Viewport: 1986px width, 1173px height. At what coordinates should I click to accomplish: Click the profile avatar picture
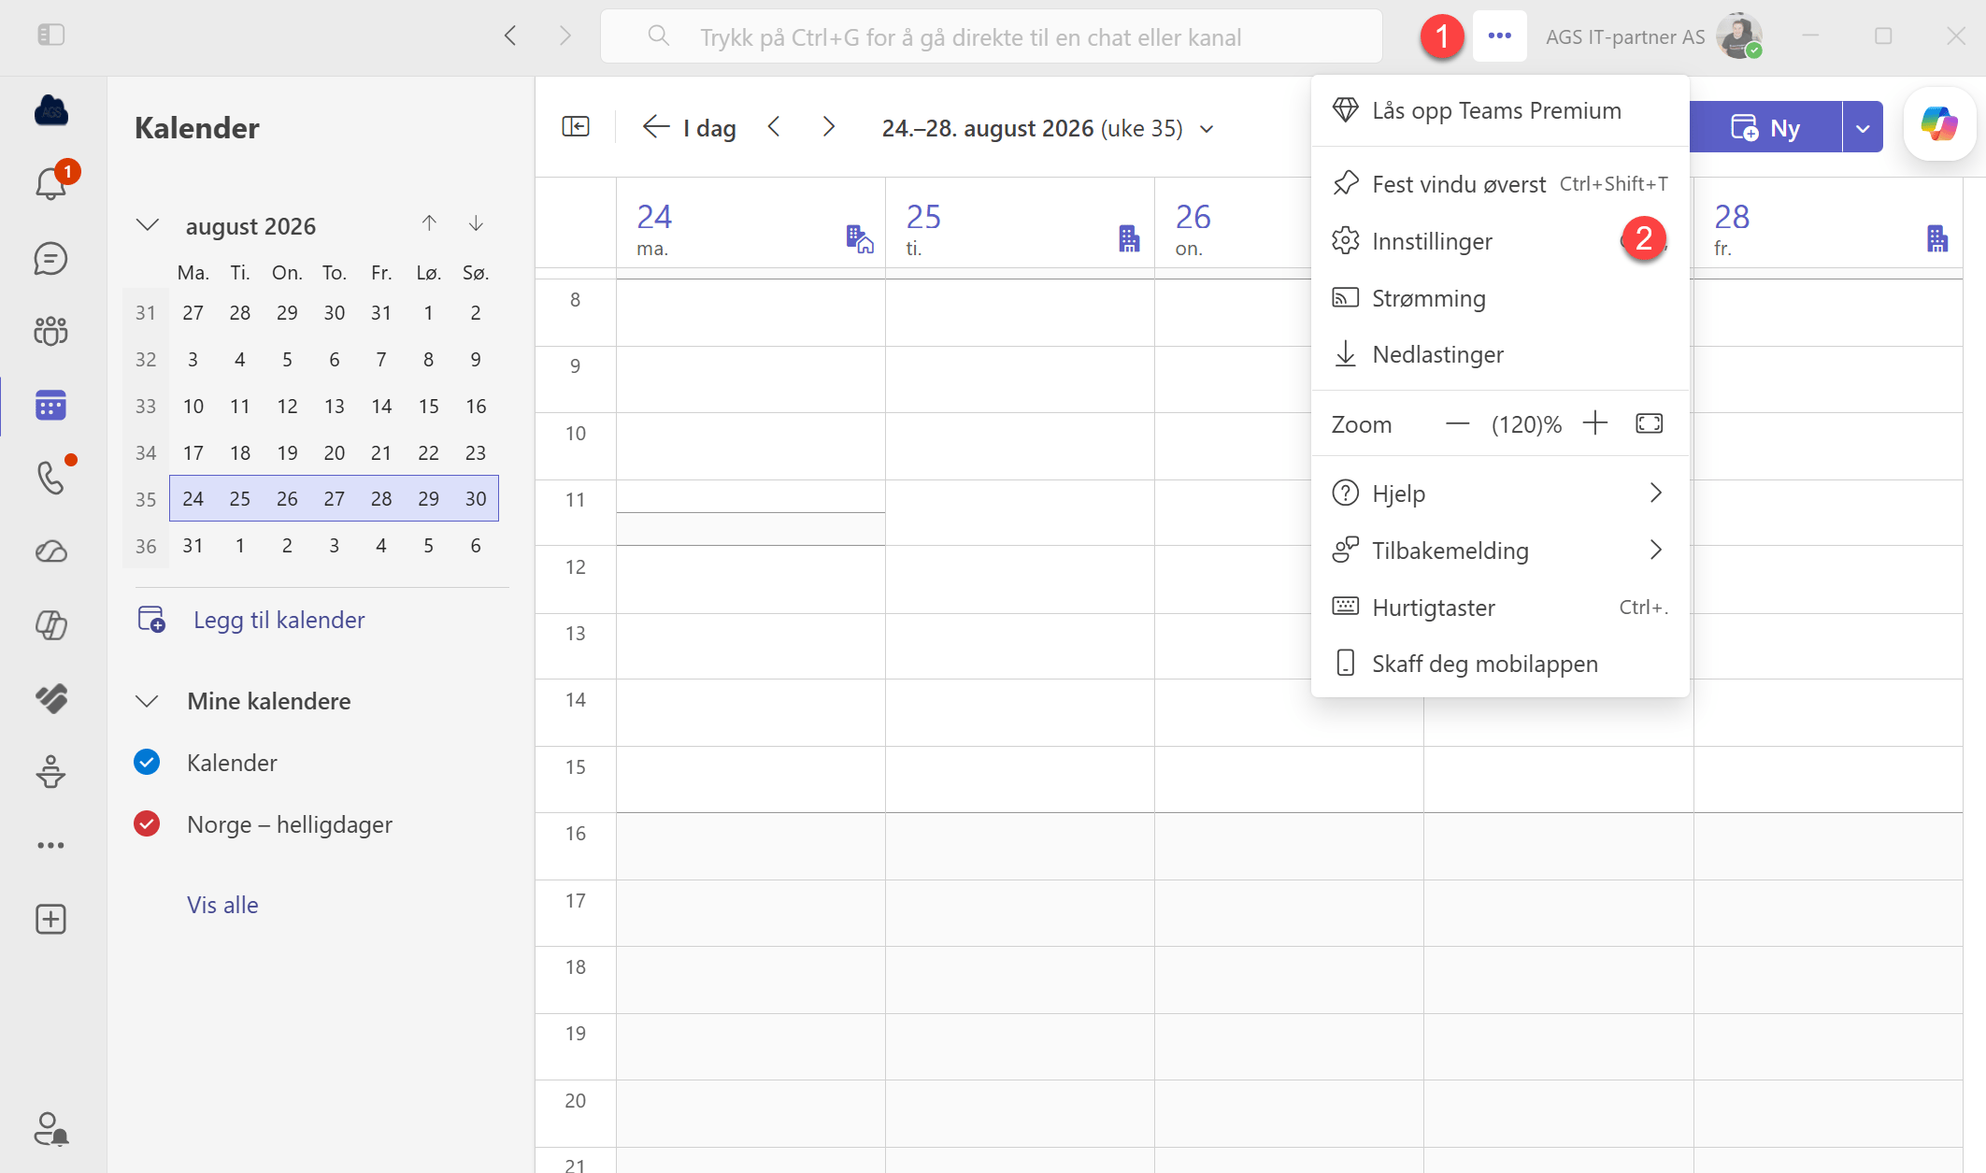tap(1739, 36)
